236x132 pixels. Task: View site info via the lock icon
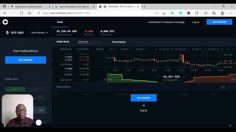click(x=39, y=13)
